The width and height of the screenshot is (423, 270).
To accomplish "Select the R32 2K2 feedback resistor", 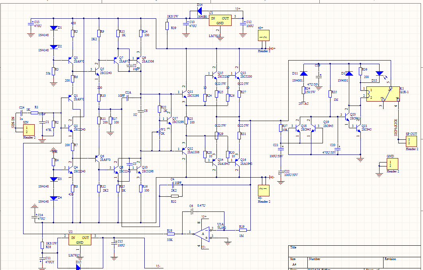I will pyautogui.click(x=175, y=196).
